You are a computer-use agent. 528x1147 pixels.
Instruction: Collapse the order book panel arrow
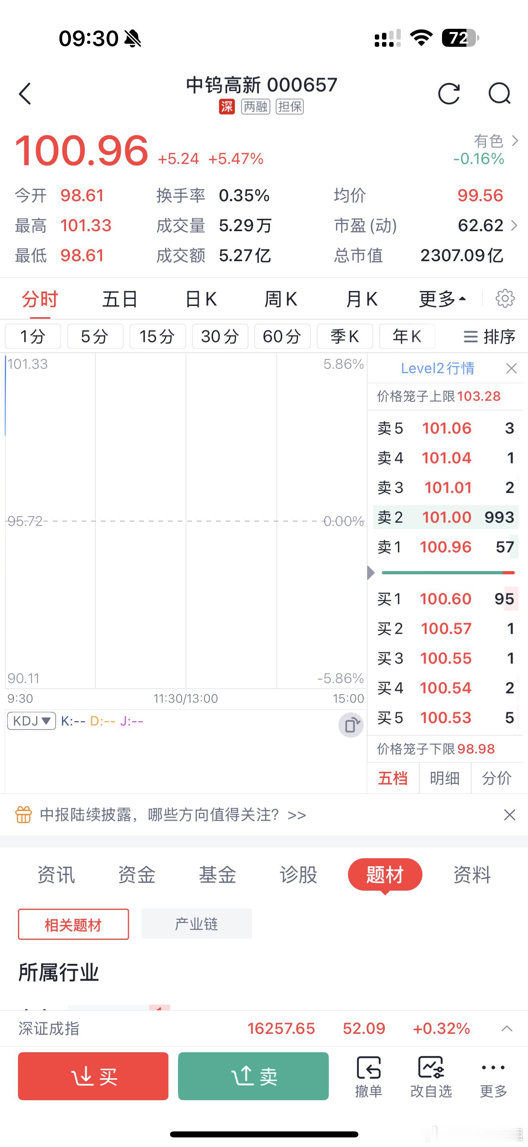371,573
